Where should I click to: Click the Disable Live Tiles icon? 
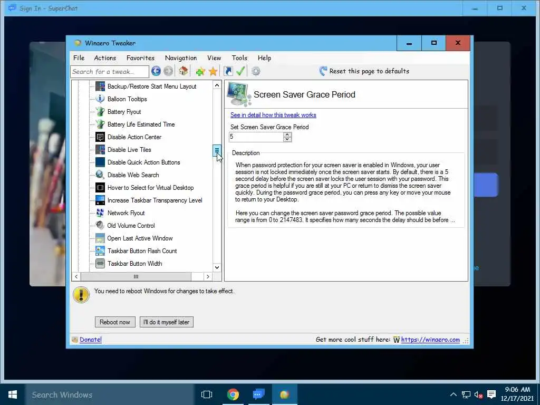click(x=100, y=149)
